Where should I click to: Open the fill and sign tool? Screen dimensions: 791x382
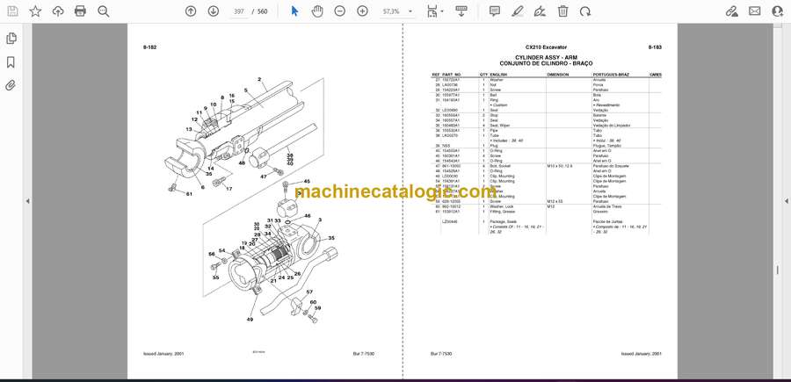click(540, 11)
